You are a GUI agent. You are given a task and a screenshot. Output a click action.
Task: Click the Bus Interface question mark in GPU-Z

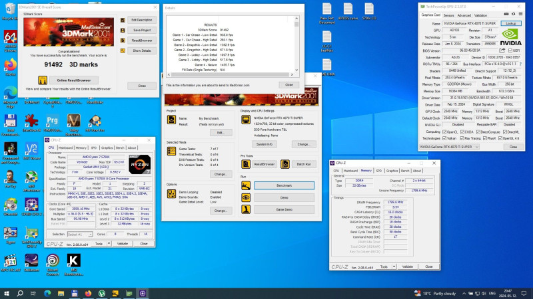tap(520, 64)
